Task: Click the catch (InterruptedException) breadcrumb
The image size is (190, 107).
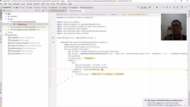Action: [x=134, y=14]
